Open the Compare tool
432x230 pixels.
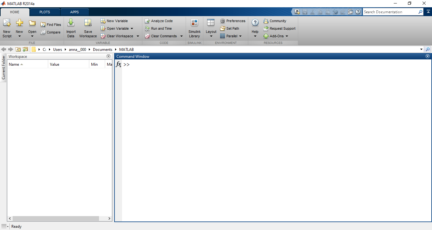pos(51,32)
